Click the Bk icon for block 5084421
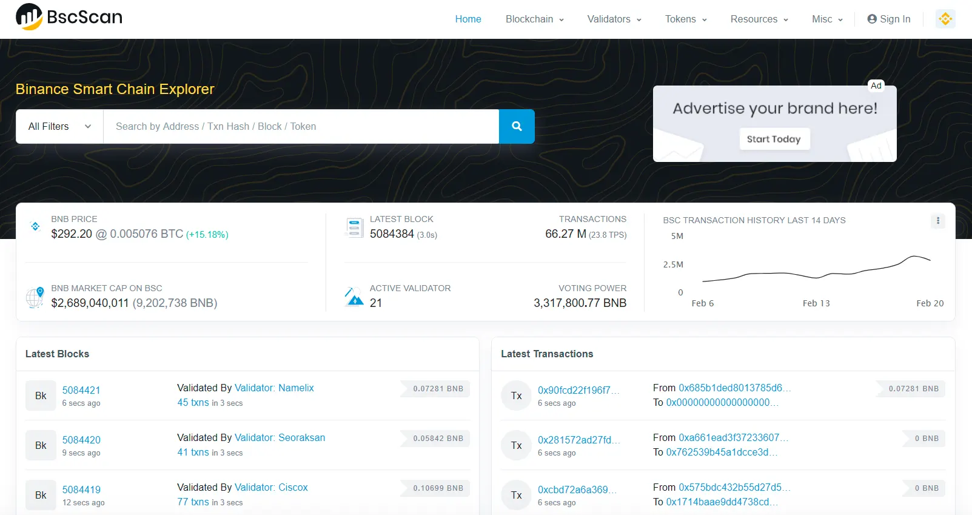Viewport: 972px width, 515px height. click(41, 396)
